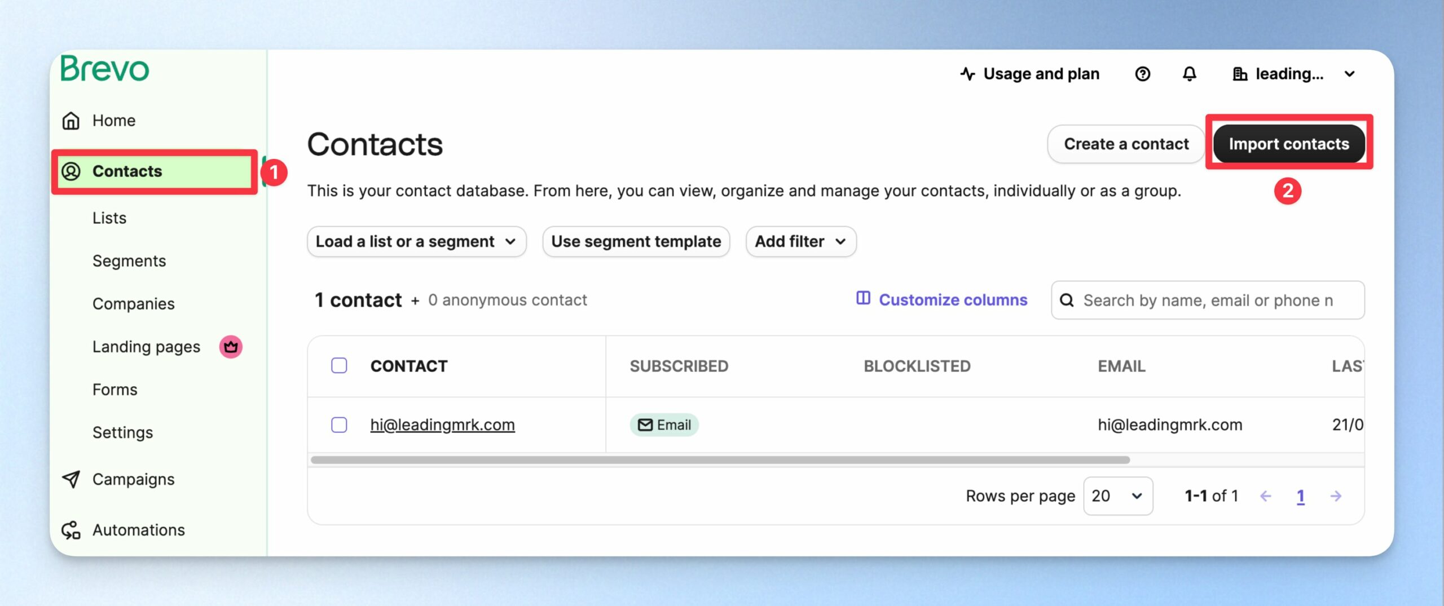Click the Home house icon
1444x606 pixels.
pos(71,120)
